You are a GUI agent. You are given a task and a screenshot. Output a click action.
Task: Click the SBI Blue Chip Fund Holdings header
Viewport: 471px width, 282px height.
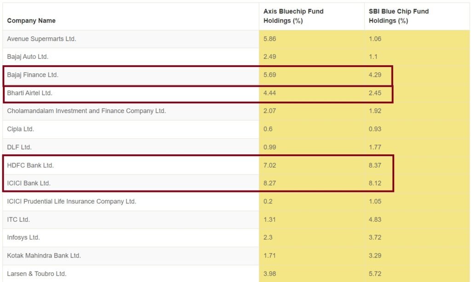398,16
